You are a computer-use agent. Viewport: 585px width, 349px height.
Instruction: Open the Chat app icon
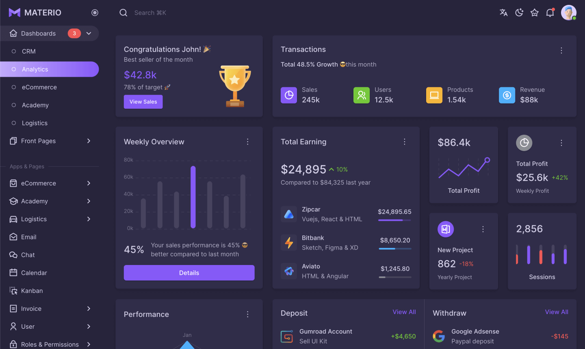tap(13, 255)
